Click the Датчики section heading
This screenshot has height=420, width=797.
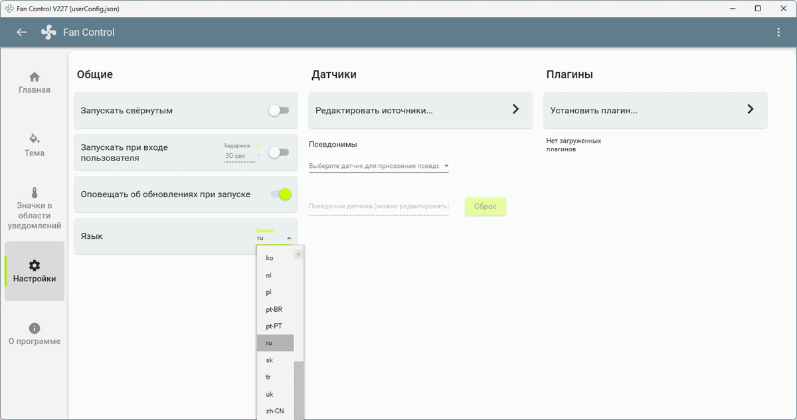click(334, 74)
